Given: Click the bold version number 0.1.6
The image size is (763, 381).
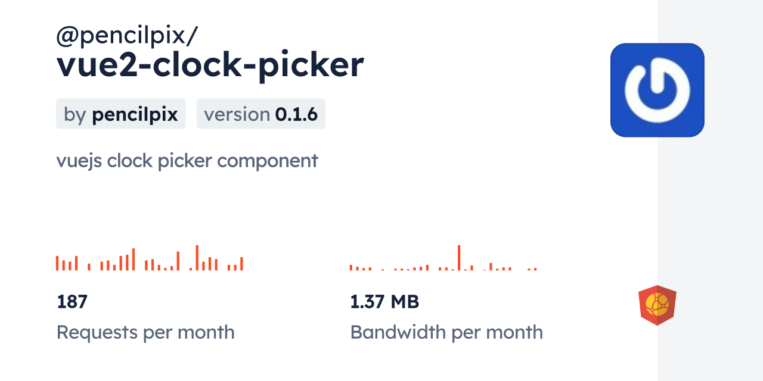Looking at the screenshot, I should [296, 114].
